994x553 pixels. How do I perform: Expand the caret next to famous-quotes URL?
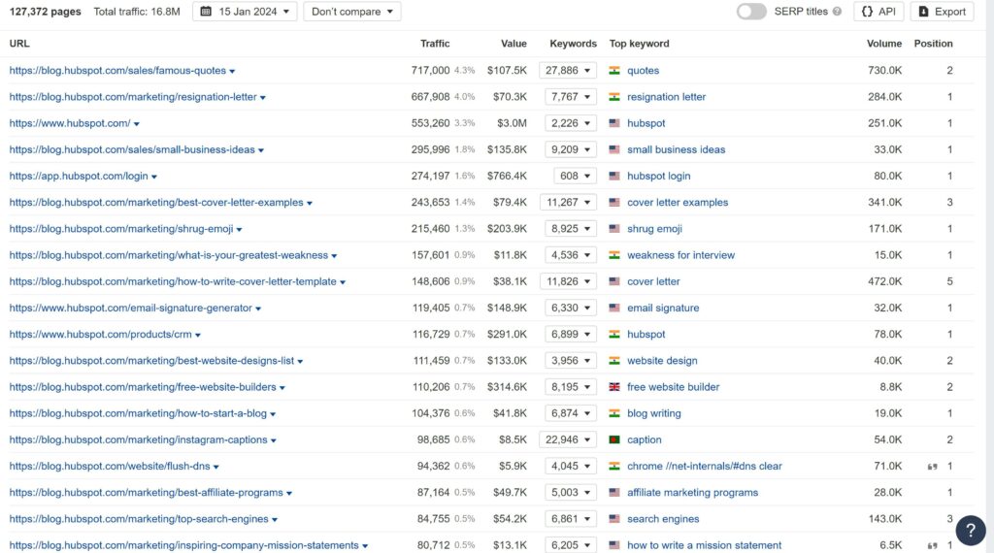[x=232, y=71]
